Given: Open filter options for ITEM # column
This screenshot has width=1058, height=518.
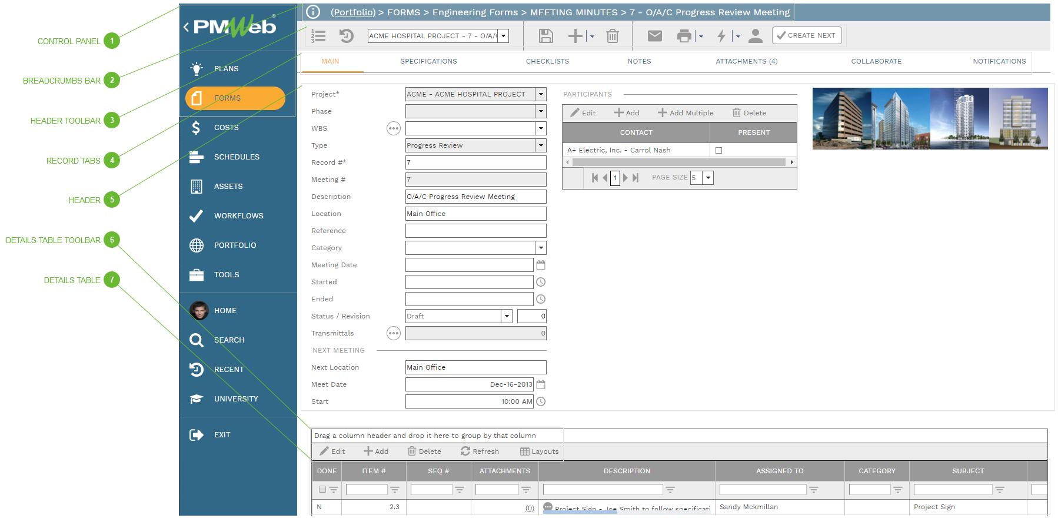Looking at the screenshot, I should [395, 490].
